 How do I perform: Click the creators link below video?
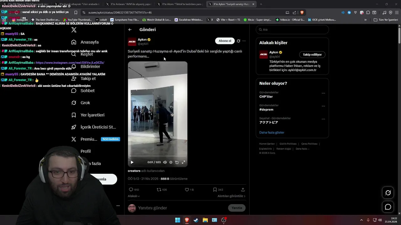134,171
